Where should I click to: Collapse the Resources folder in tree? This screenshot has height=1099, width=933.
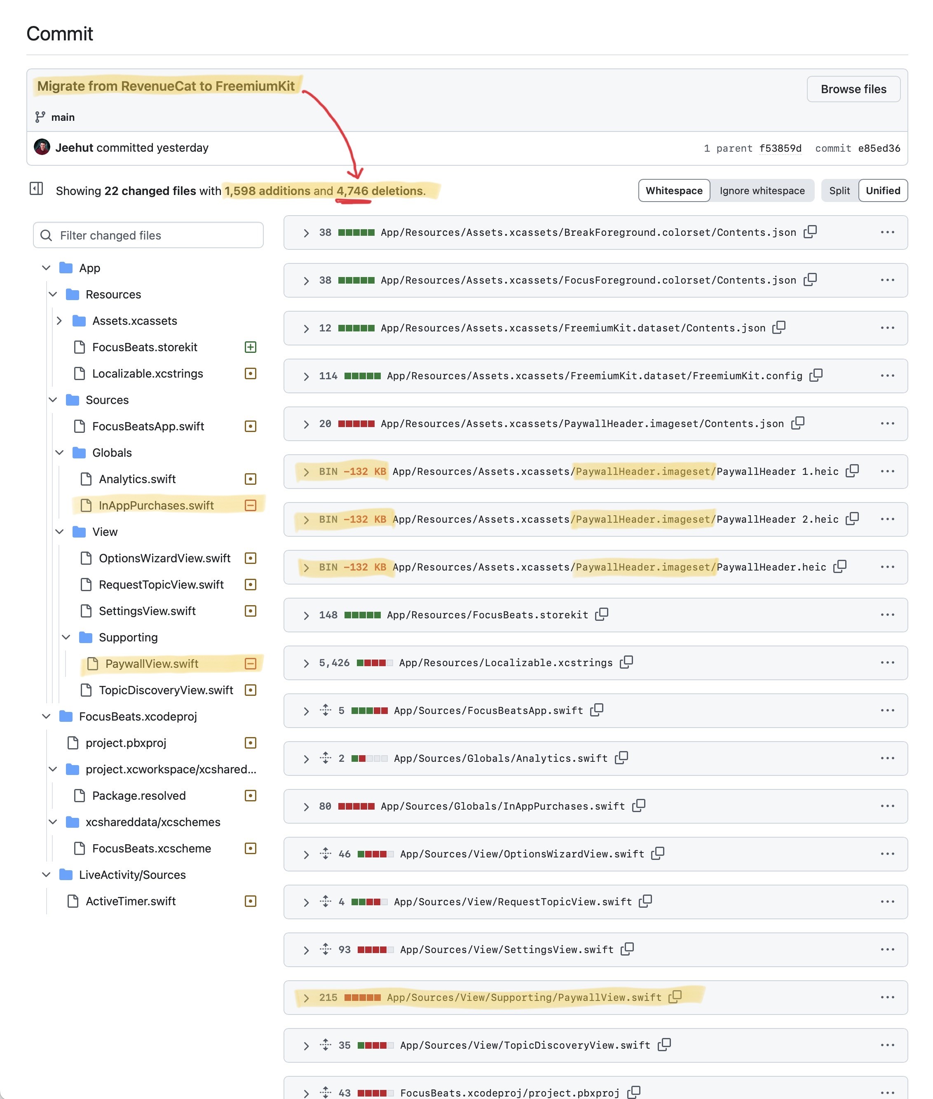coord(53,294)
